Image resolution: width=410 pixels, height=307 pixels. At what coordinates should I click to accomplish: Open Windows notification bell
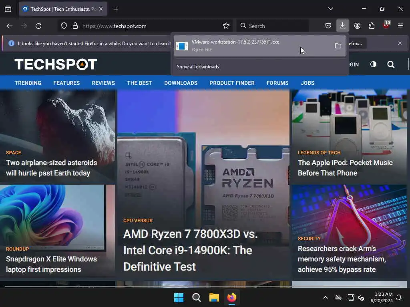coord(399,297)
